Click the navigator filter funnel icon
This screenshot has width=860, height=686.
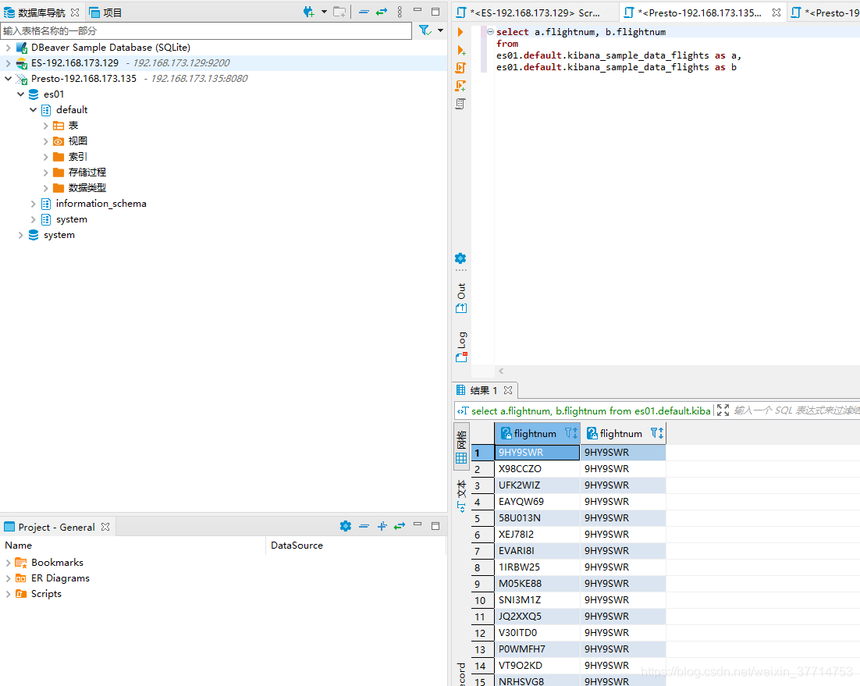425,30
